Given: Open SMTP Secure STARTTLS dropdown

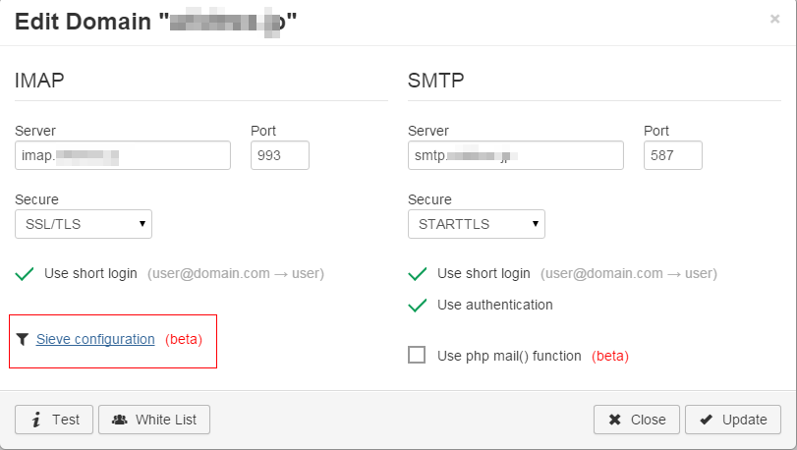Looking at the screenshot, I should point(477,224).
